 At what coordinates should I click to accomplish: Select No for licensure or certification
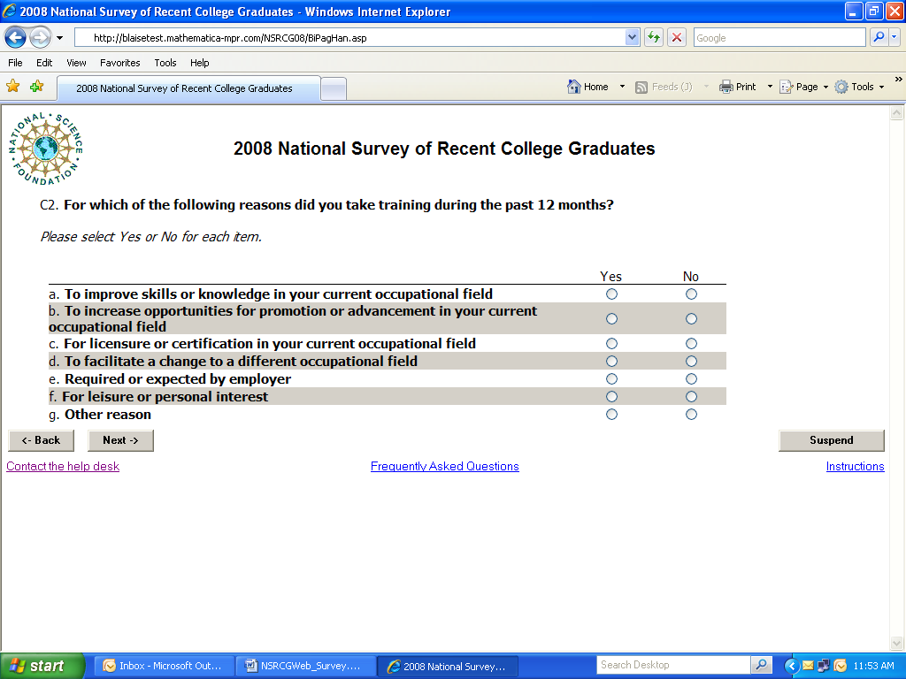tap(691, 344)
